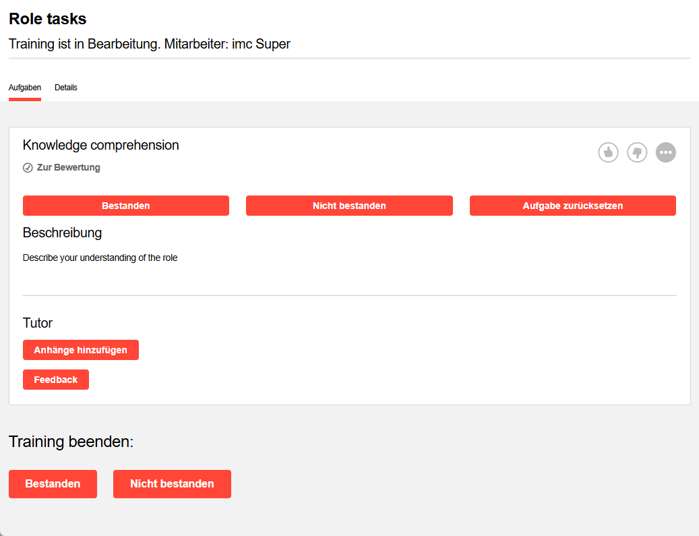Viewport: 699px width, 536px height.
Task: Click the Role tasks page heading
Action: (48, 19)
